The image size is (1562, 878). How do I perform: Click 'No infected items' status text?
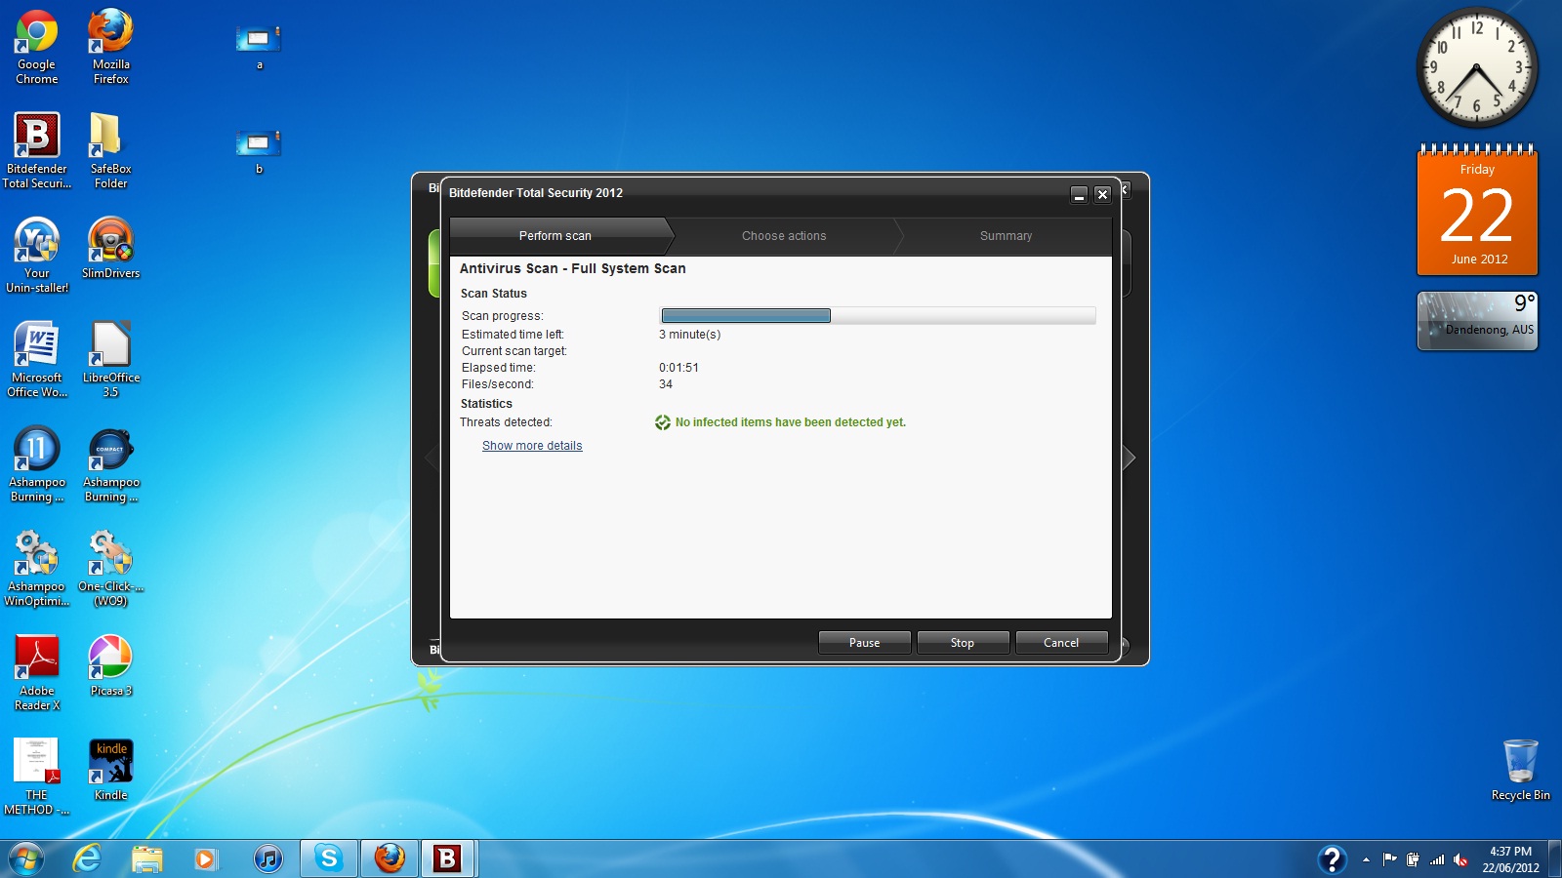(791, 422)
